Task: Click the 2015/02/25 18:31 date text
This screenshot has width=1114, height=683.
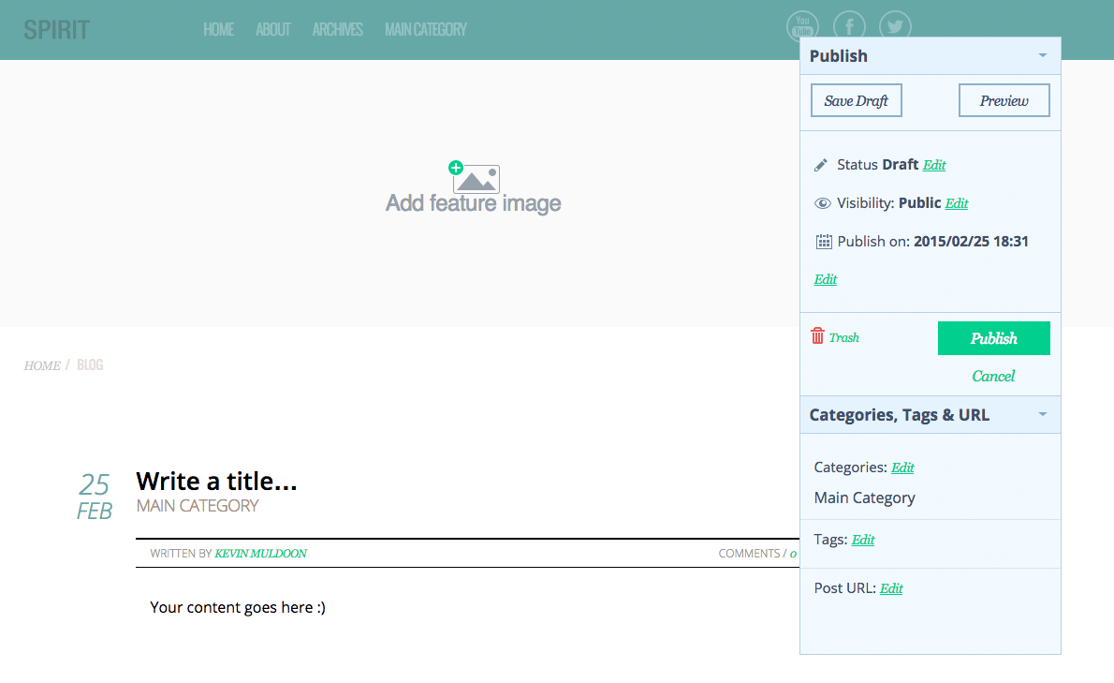Action: click(971, 242)
